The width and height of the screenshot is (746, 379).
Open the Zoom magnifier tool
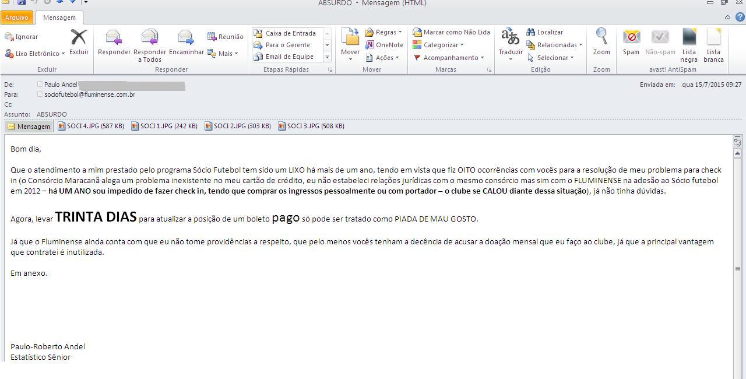[x=601, y=42]
